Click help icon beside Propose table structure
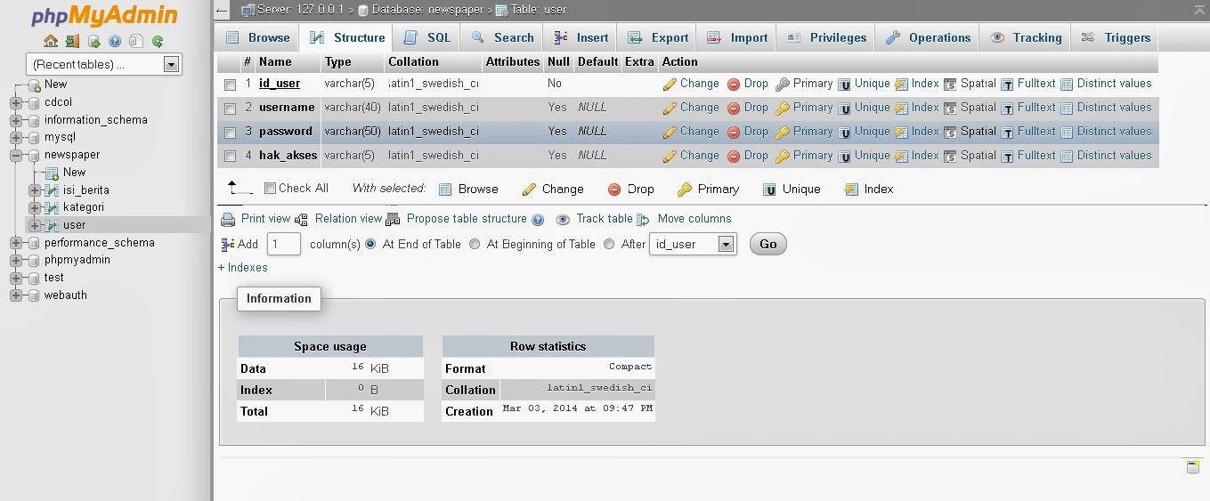 click(538, 220)
